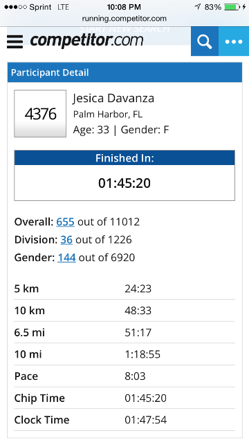Tap the Finished In time 01:45:20

click(124, 183)
